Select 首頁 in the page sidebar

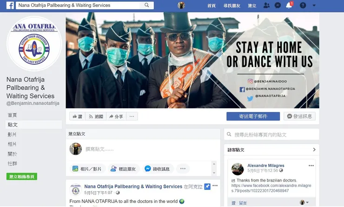[x=12, y=115]
